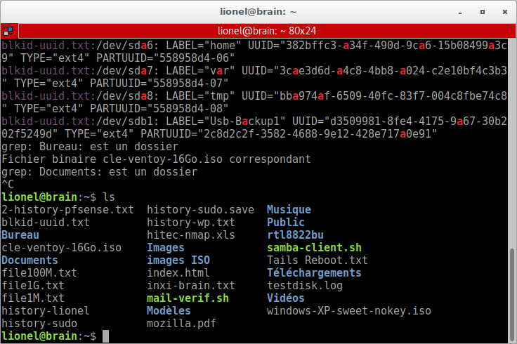Image resolution: width=517 pixels, height=344 pixels.
Task: Click the Musique directory entry
Action: tap(289, 210)
